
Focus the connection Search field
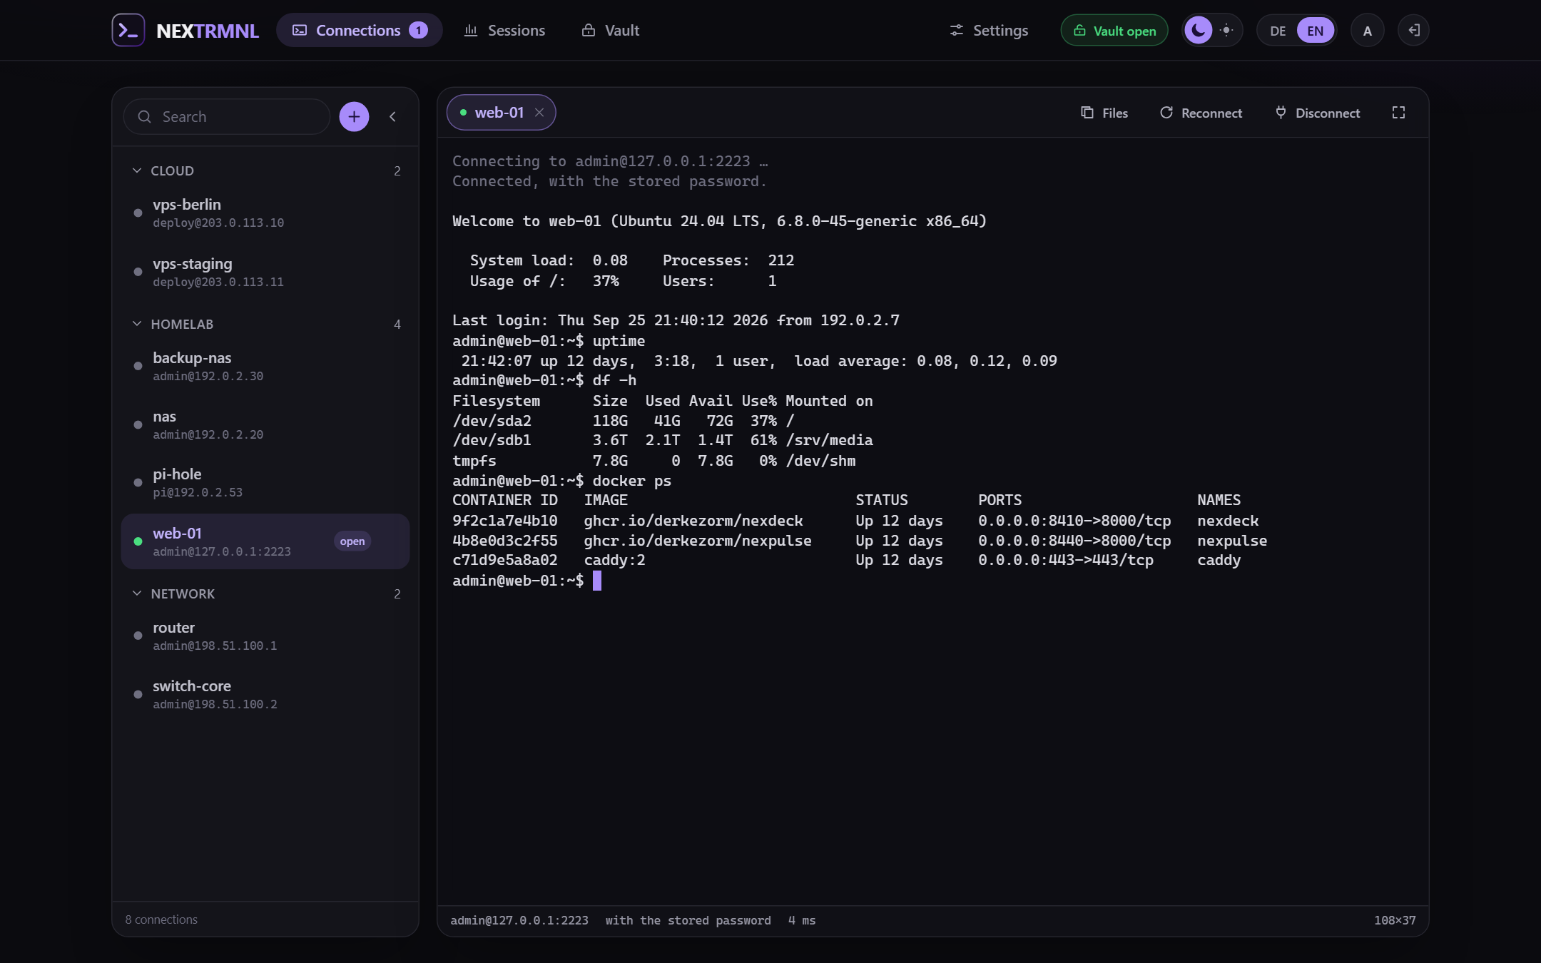point(227,116)
